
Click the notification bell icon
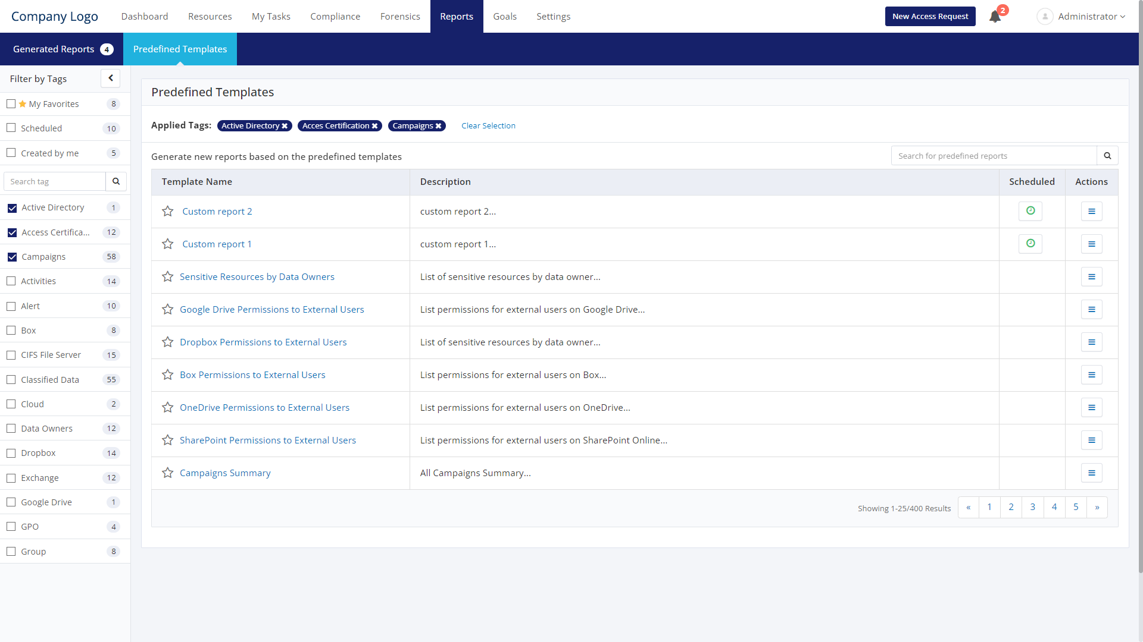[995, 17]
